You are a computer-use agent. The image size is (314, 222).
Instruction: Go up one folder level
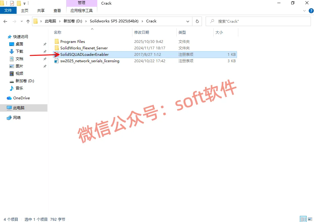coord(28,21)
